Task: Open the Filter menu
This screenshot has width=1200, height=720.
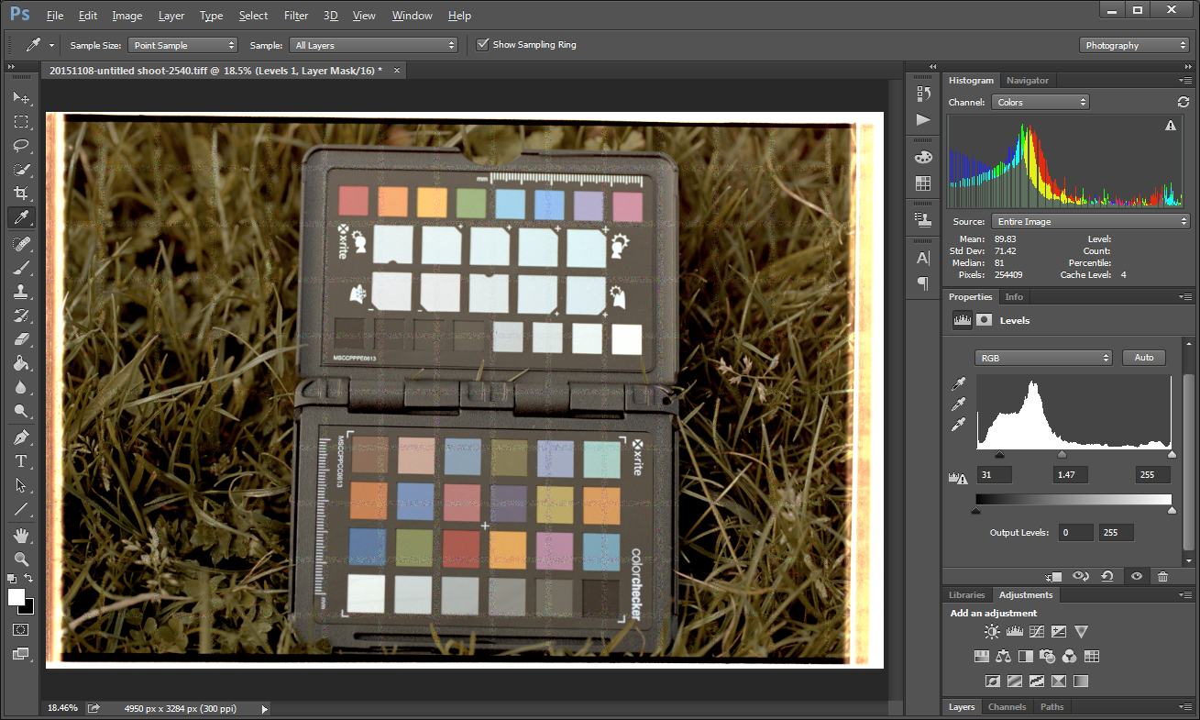Action: coord(295,15)
